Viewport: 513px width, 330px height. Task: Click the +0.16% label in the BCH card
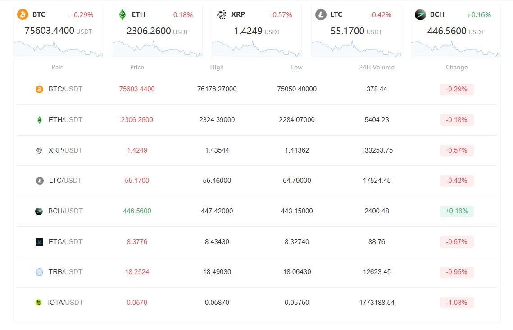[x=479, y=15]
